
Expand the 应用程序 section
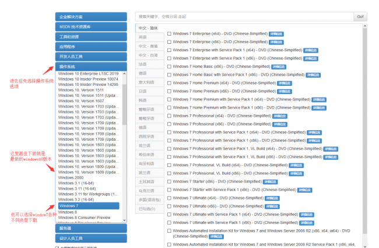click(91, 47)
